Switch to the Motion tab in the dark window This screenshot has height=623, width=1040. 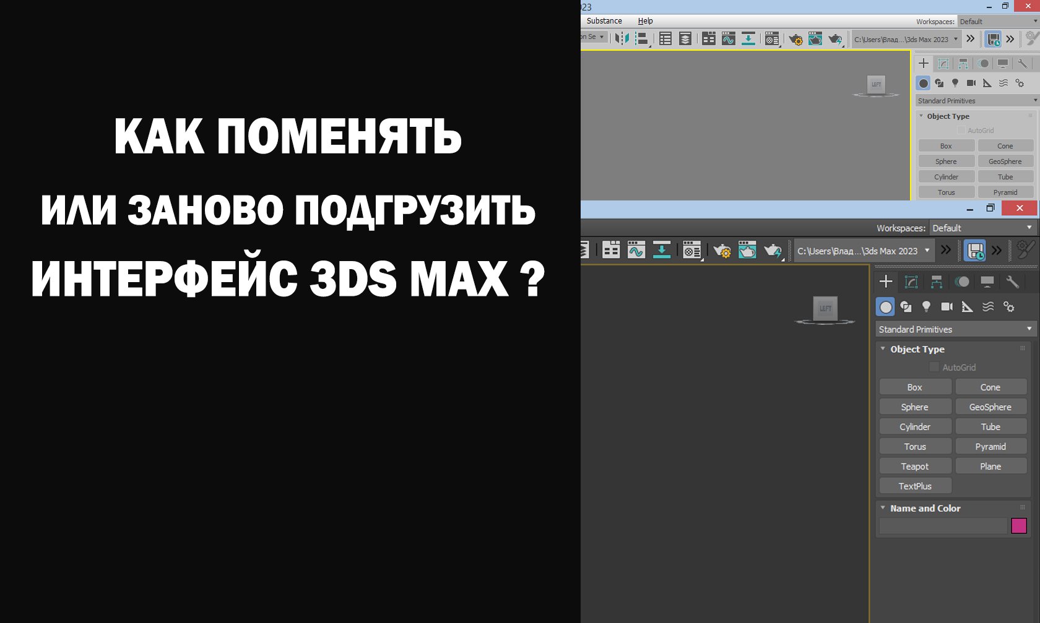(x=962, y=281)
